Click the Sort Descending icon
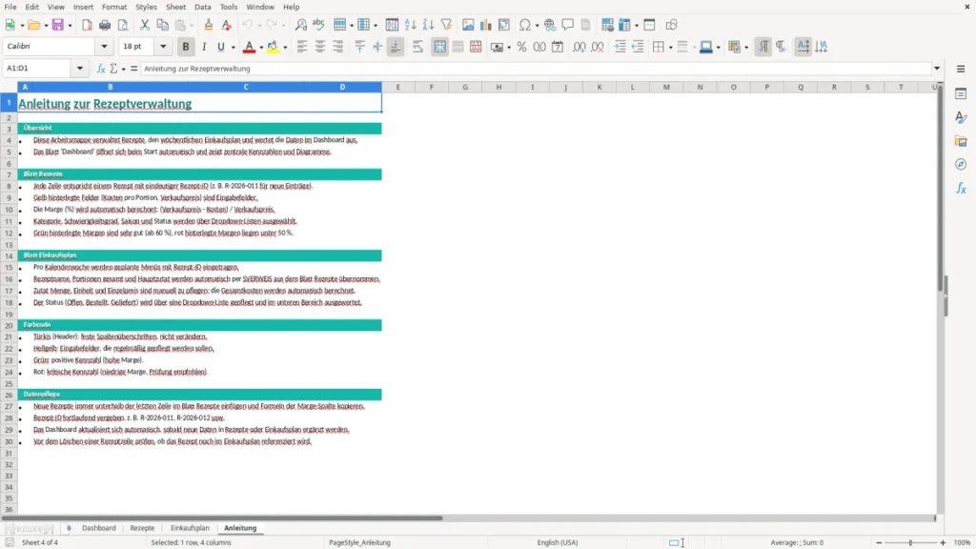Image resolution: width=976 pixels, height=549 pixels. point(428,25)
